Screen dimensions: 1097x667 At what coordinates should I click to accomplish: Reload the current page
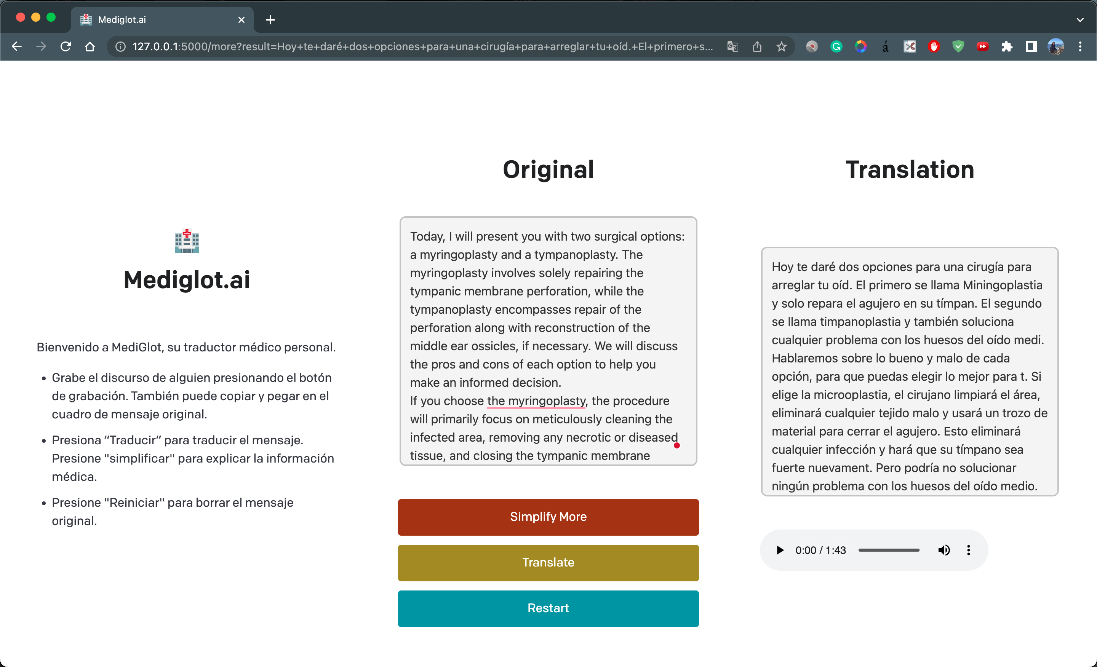pos(66,46)
